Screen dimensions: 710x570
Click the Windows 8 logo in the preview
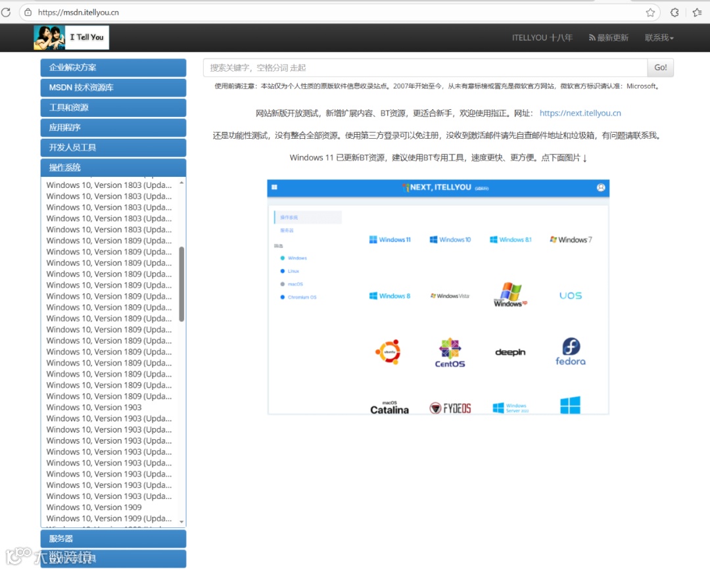point(390,296)
